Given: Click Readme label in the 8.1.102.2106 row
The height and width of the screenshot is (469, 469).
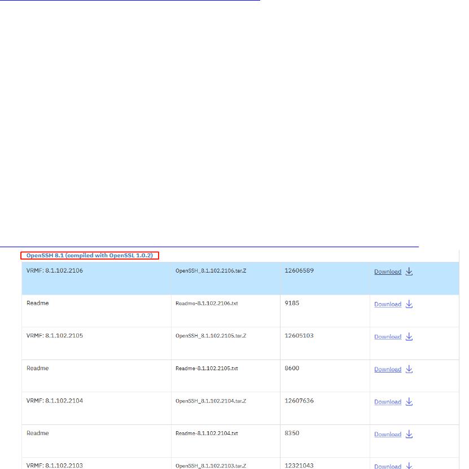Looking at the screenshot, I should 38,303.
